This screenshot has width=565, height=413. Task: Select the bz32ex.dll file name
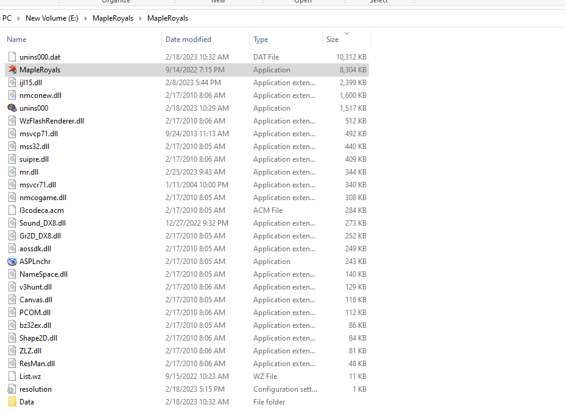click(35, 325)
